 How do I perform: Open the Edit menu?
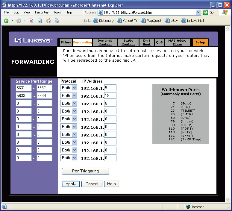(x=16, y=12)
